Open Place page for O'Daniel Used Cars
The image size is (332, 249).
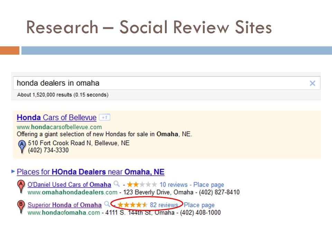209,185
